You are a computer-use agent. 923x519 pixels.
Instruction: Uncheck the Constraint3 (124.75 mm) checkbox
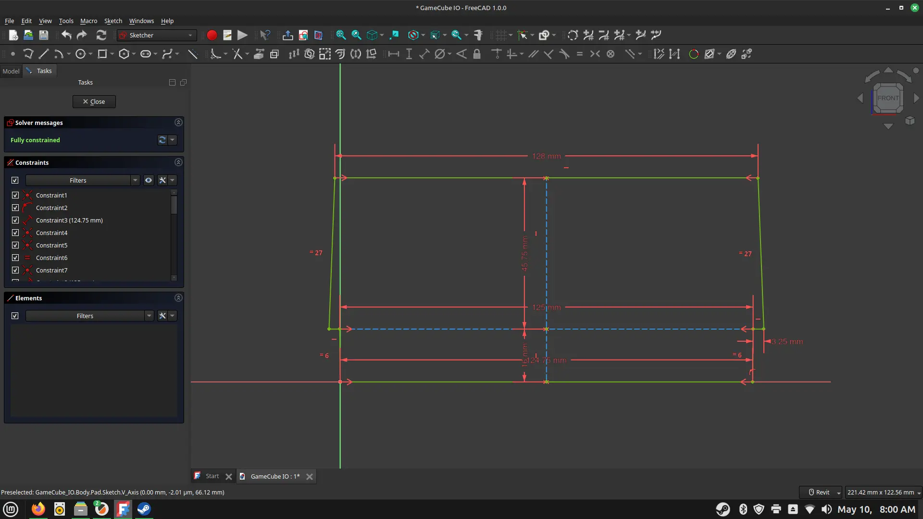(15, 220)
